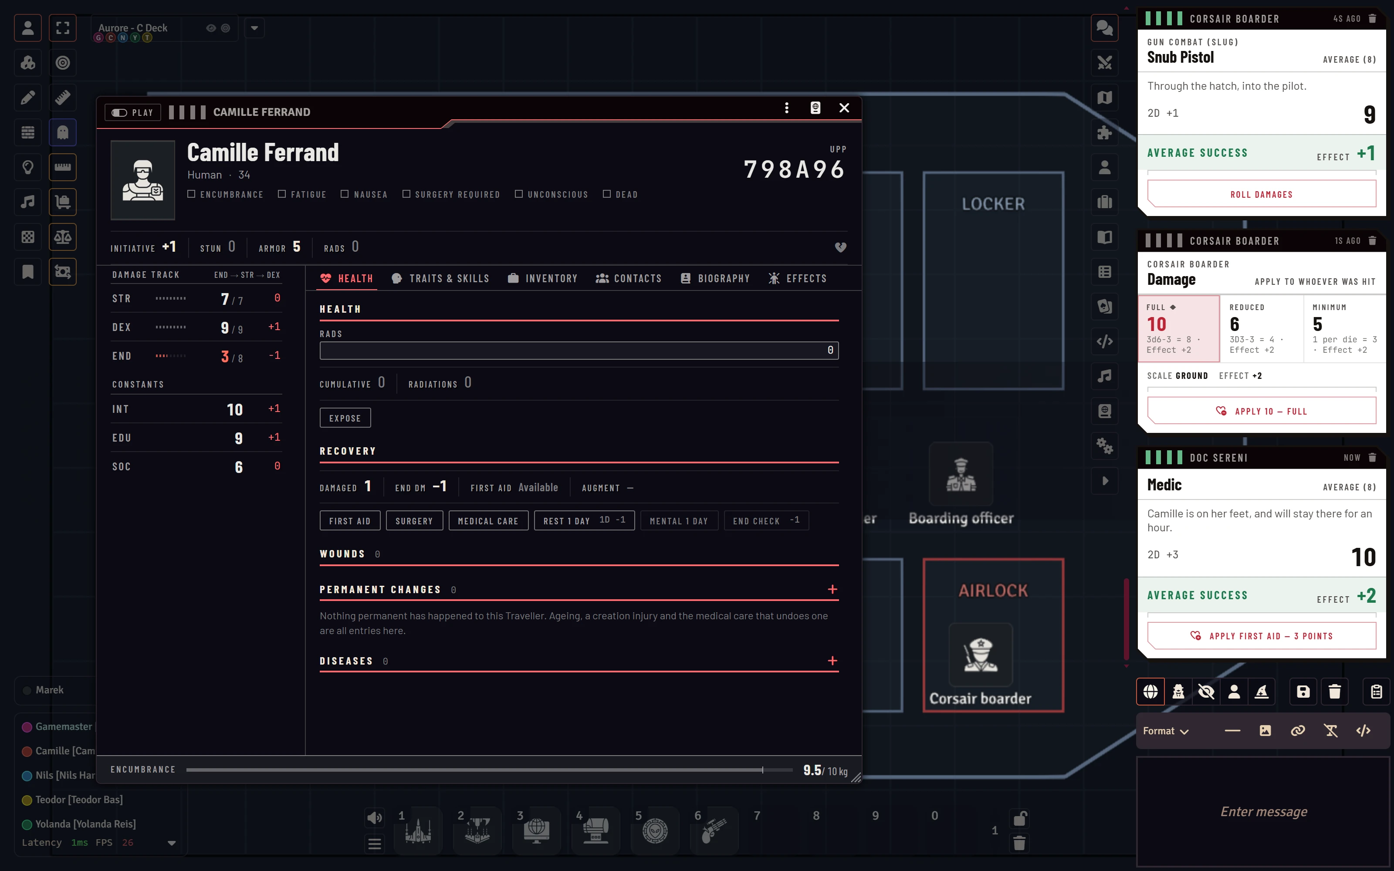Select the lighting bulb controls

(x=27, y=167)
